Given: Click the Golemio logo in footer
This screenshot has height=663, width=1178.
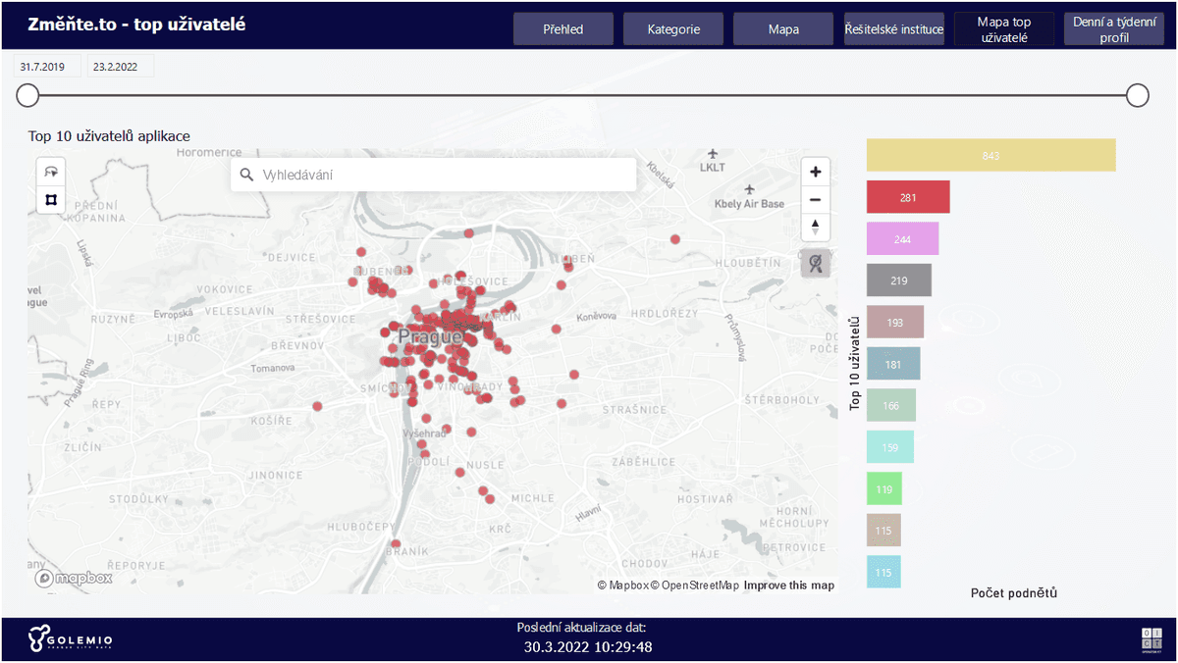Looking at the screenshot, I should point(70,639).
